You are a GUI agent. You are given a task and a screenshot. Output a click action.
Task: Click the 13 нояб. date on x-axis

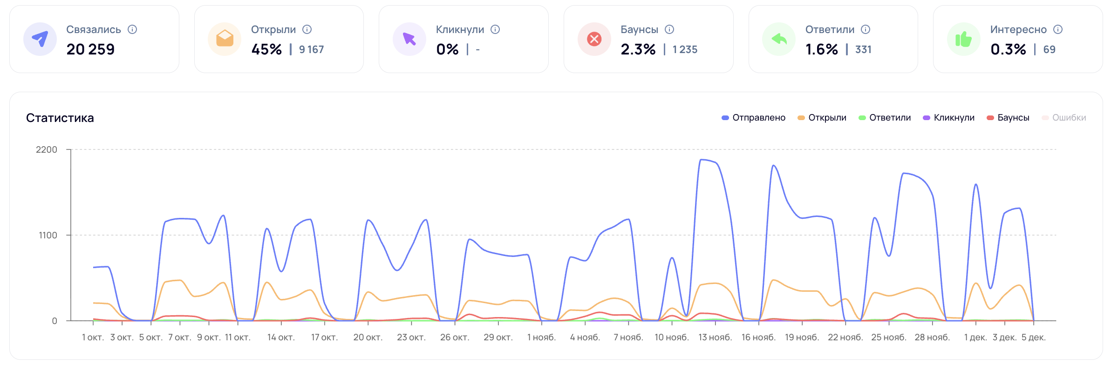click(x=715, y=337)
